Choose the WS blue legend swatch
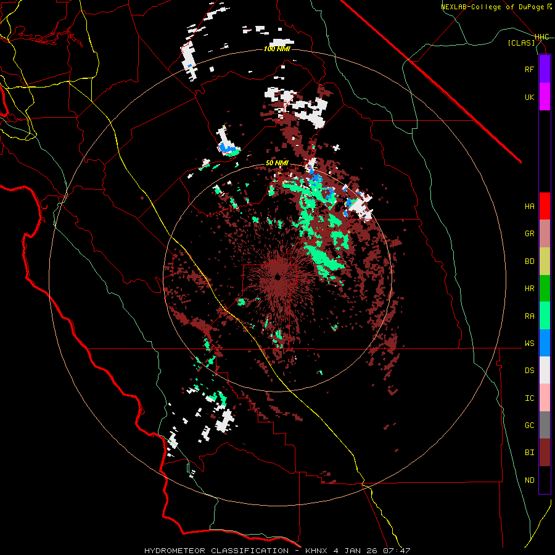 pos(545,343)
